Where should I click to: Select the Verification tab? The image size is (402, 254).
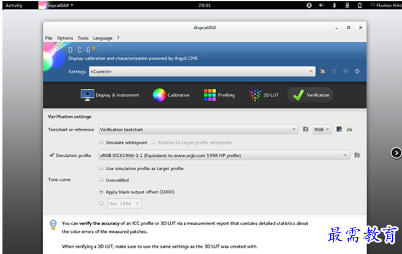point(310,95)
